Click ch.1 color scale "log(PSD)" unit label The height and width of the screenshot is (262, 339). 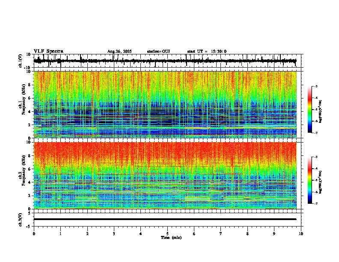(321, 111)
